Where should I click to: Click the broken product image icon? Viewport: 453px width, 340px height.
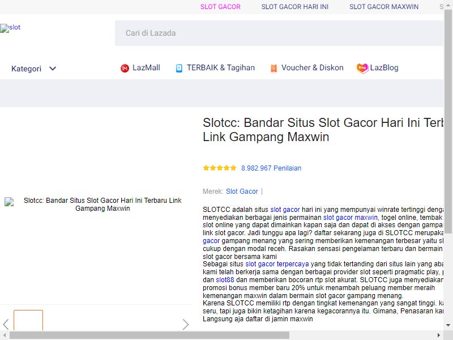[9, 202]
